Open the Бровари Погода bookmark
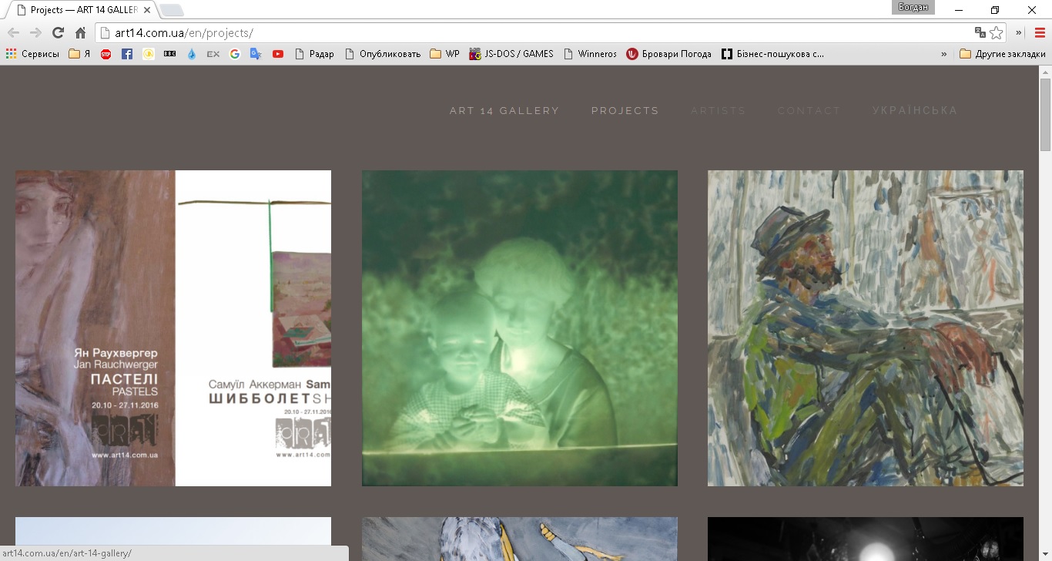Image resolution: width=1052 pixels, height=561 pixels. [669, 54]
